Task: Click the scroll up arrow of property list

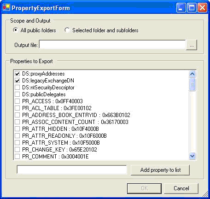Action: coord(192,74)
